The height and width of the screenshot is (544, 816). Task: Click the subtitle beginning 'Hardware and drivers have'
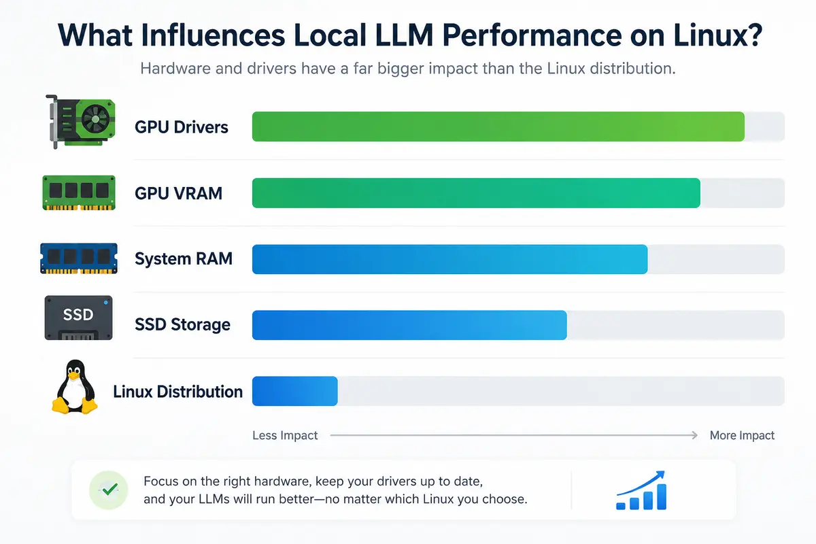[408, 69]
